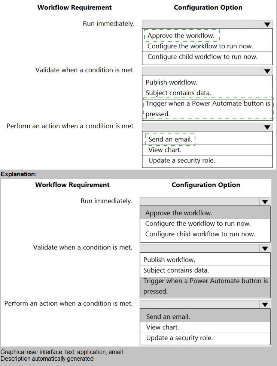
Task: Select green-outlined 'Approve the workflow.' option
Action: (181, 36)
